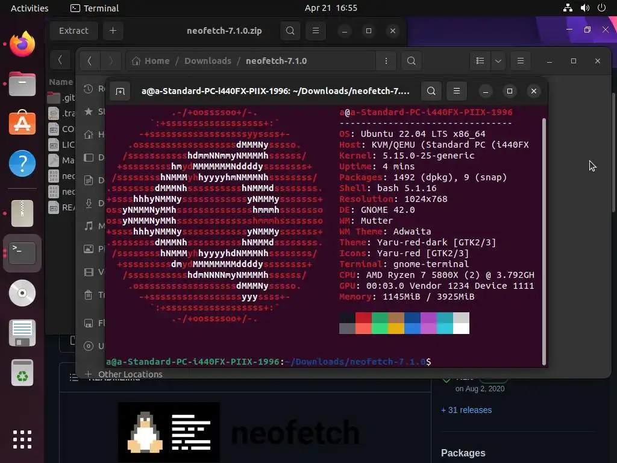Add files with Archive Manager plus button
The height and width of the screenshot is (463, 617).
(x=113, y=31)
